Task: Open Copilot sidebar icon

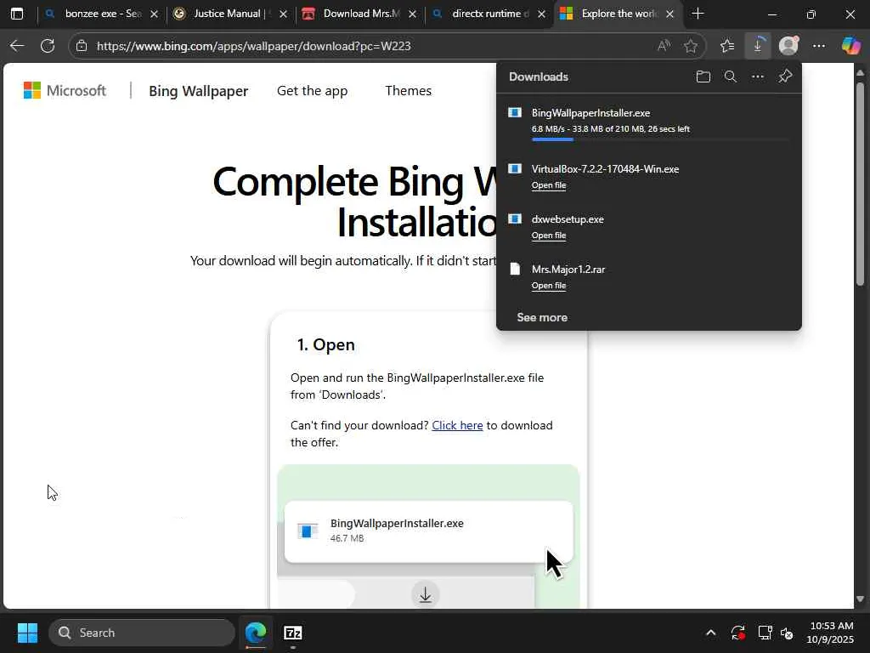Action: (x=850, y=46)
